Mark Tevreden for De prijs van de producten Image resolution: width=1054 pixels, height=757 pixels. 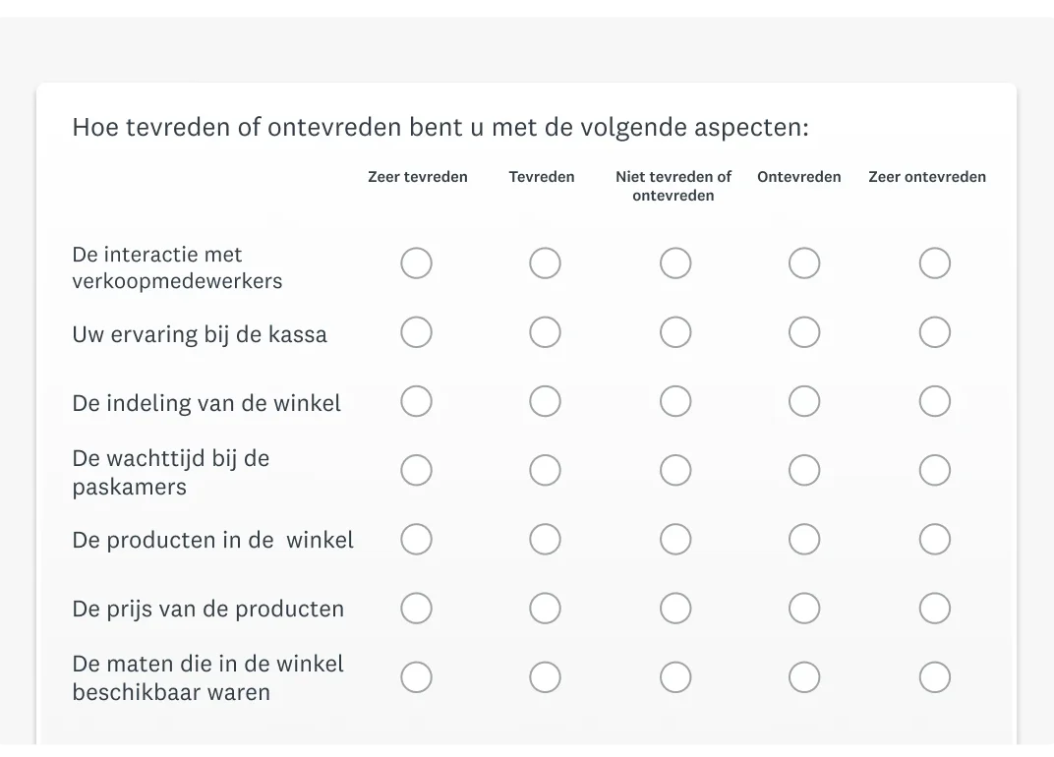[545, 609]
